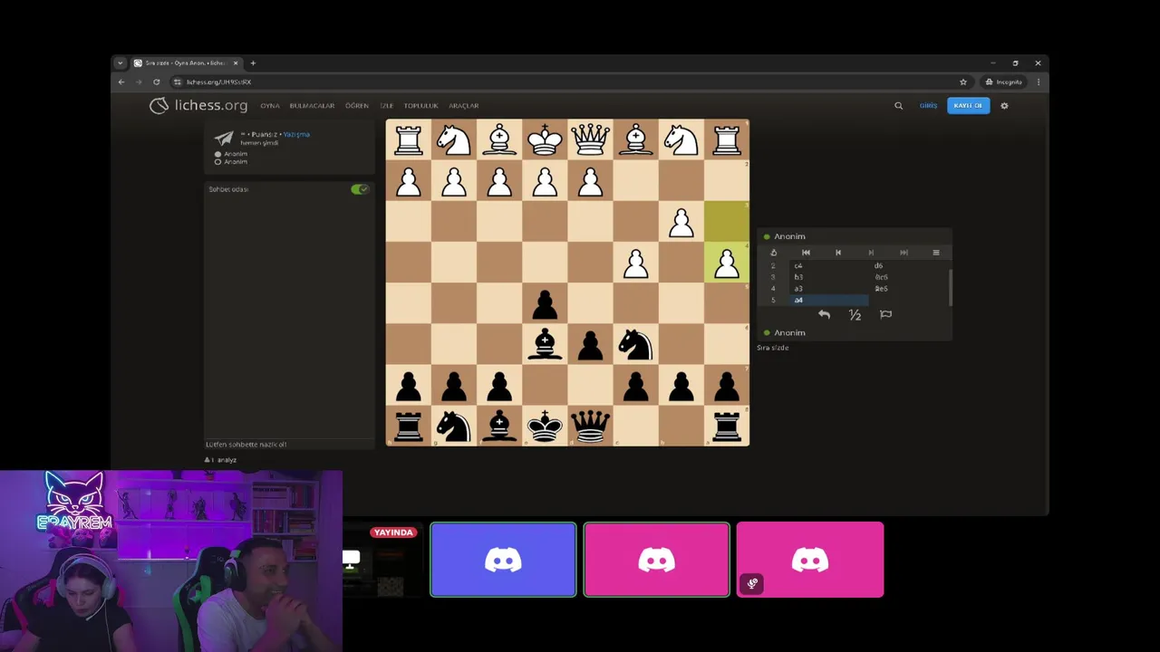This screenshot has width=1160, height=652.
Task: Click the analiz link below chat
Action: pos(227,460)
